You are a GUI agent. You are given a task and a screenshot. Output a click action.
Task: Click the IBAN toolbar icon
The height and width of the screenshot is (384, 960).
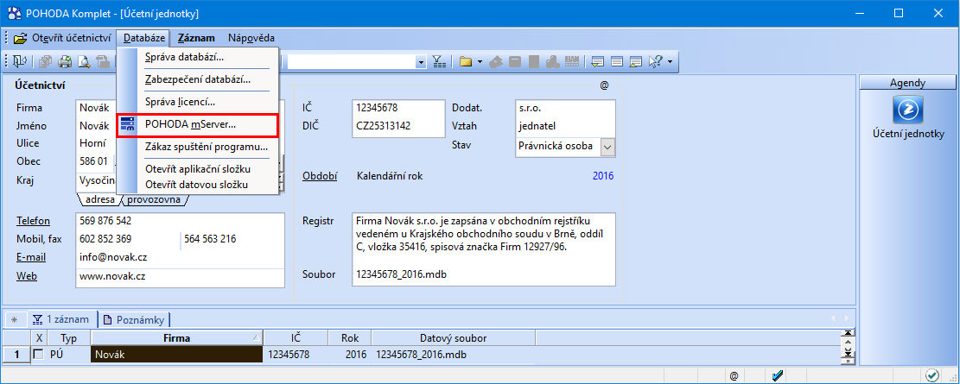[572, 61]
